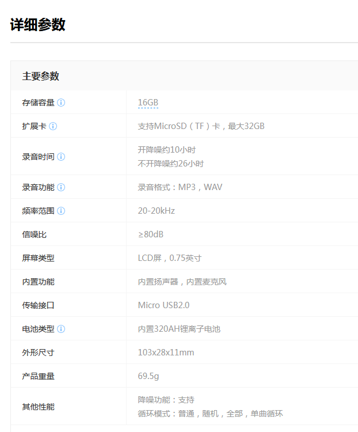Click the 存储容量 row label
This screenshot has width=358, height=432.
point(38,103)
